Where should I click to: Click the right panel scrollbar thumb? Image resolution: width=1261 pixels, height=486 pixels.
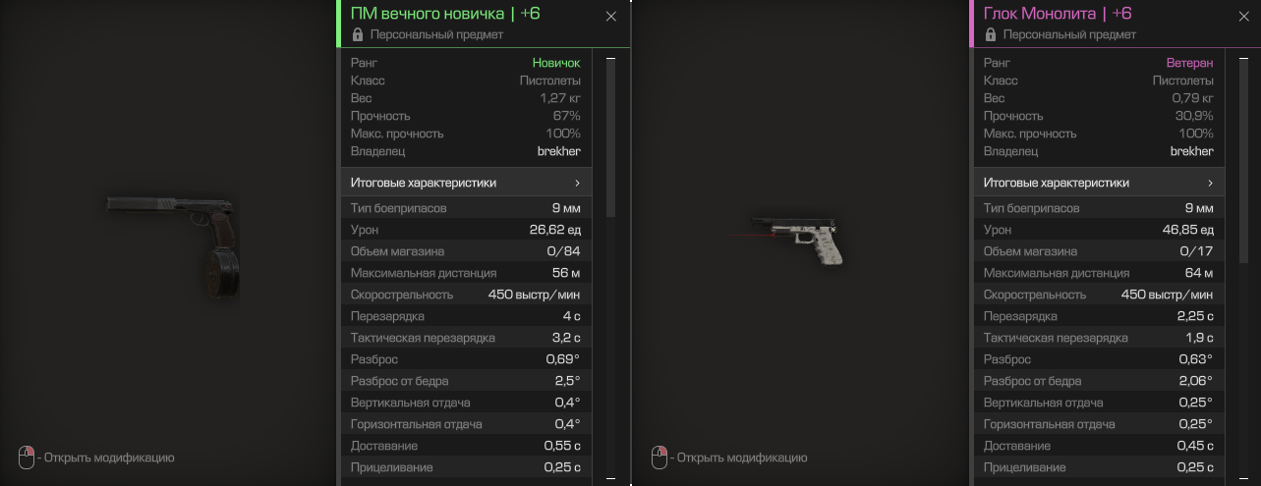pyautogui.click(x=1243, y=138)
